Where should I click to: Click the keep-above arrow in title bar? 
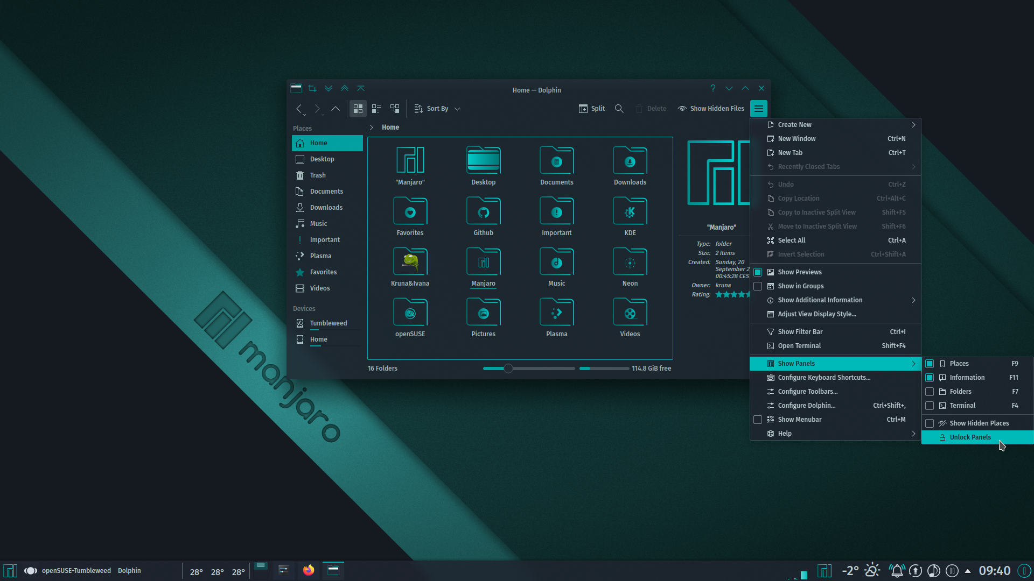345,88
